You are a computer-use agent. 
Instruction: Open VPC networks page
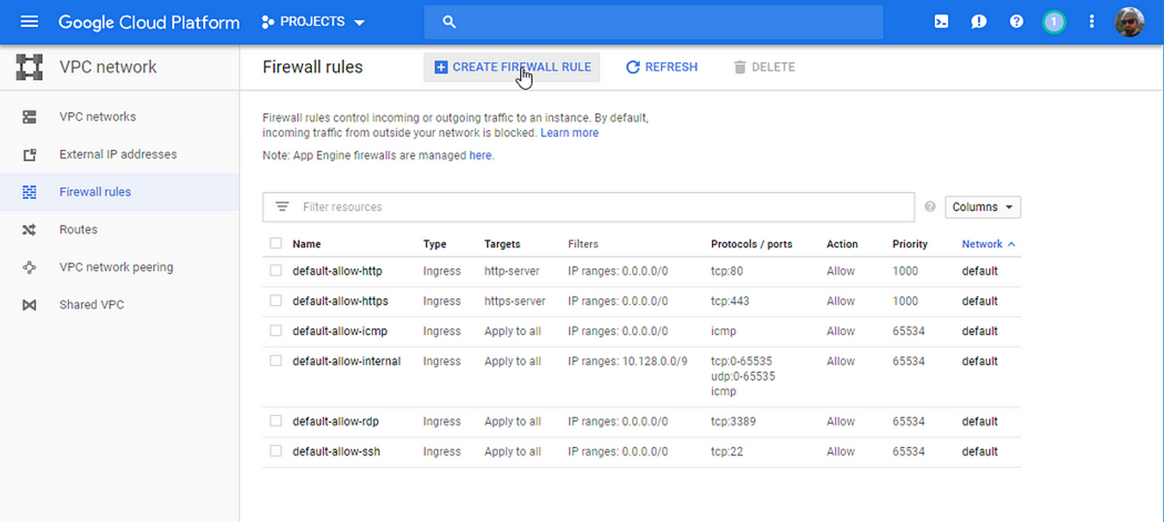(98, 116)
